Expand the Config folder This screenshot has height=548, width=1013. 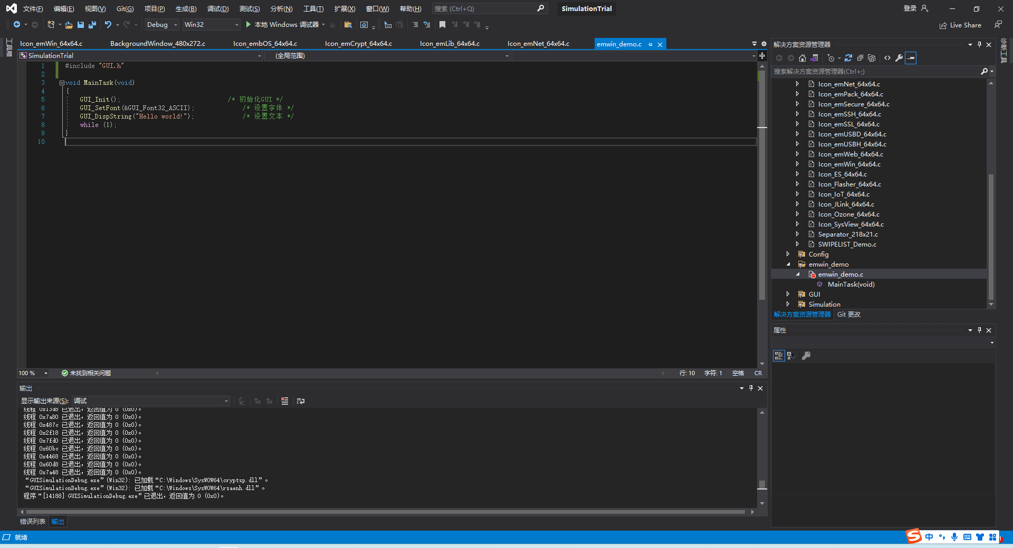point(788,254)
